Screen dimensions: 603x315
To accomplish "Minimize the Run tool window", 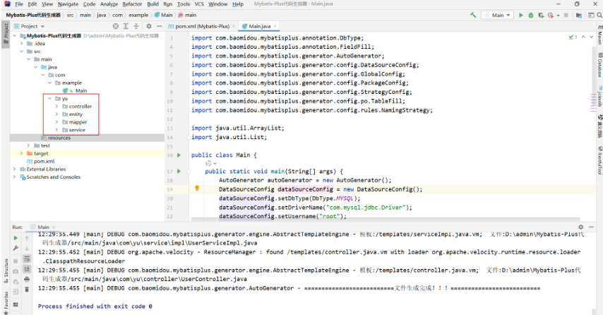I will click(591, 227).
